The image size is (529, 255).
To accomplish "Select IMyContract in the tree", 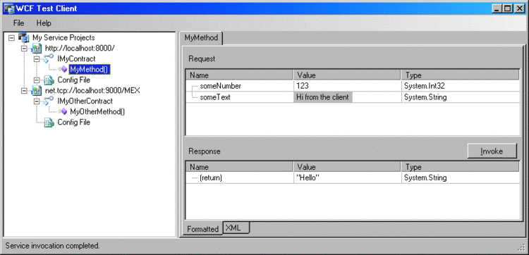I will coord(77,59).
